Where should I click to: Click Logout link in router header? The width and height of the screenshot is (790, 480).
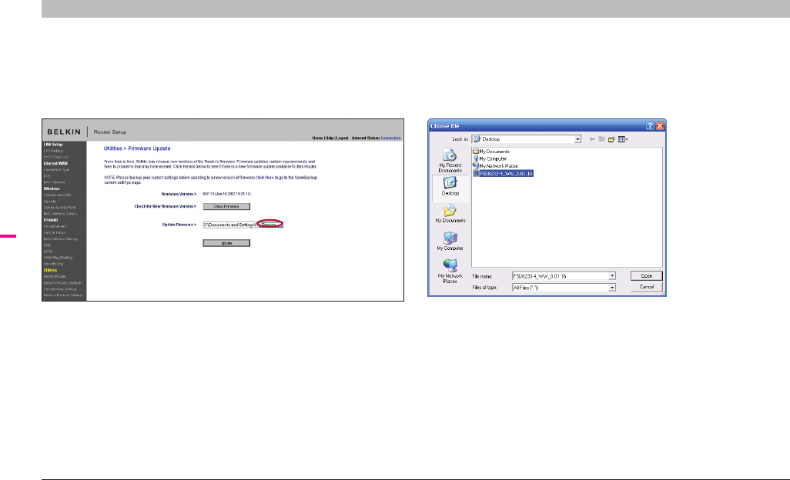pyautogui.click(x=342, y=138)
